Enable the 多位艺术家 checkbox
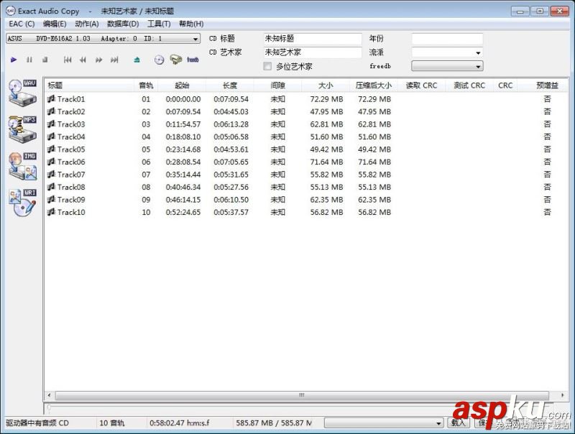 [267, 66]
